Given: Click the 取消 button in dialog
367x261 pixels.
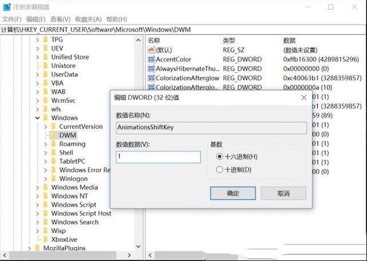Looking at the screenshot, I should [x=283, y=193].
